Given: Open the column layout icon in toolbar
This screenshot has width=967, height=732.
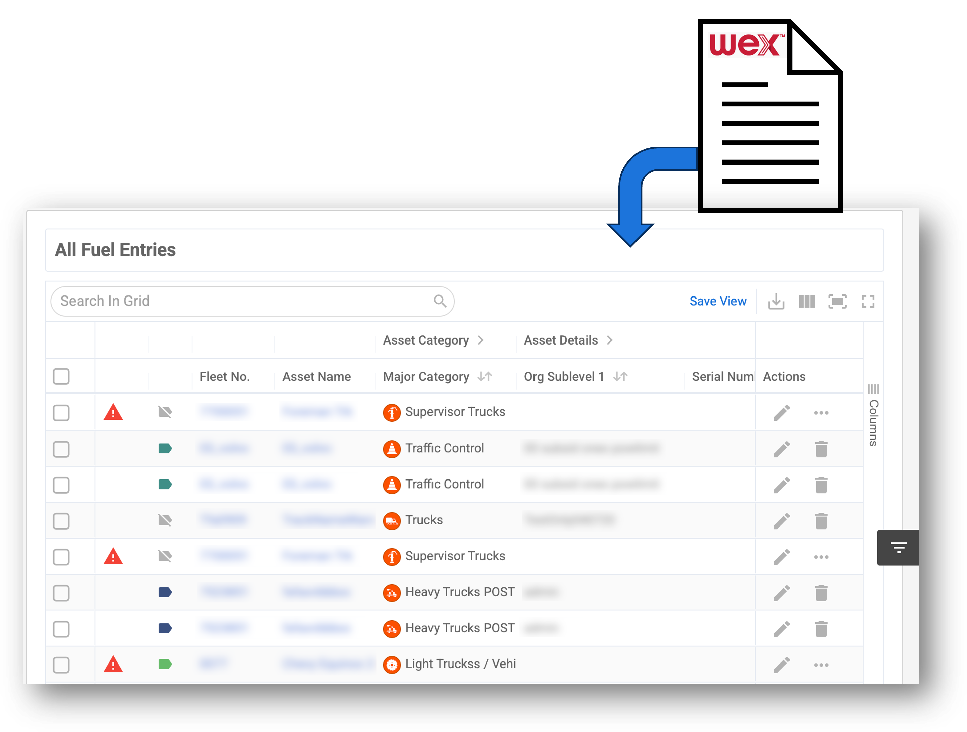Looking at the screenshot, I should pyautogui.click(x=807, y=302).
